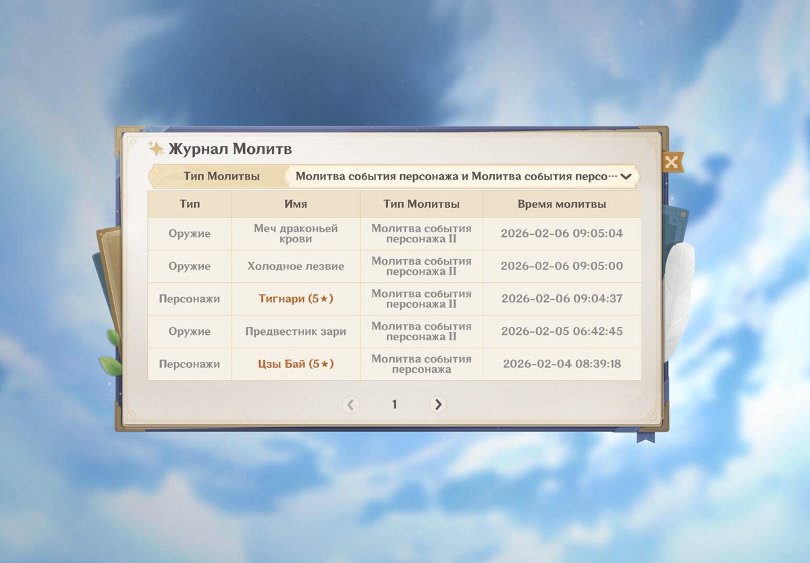Screen dimensions: 810x563
Task: Open the Тип Молитвы dropdown list
Action: point(462,176)
